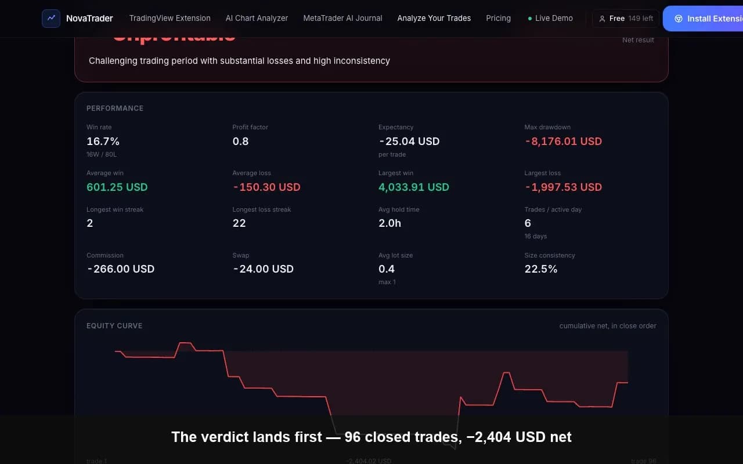Open the TradingView Extension menu
Image resolution: width=743 pixels, height=464 pixels.
(170, 18)
